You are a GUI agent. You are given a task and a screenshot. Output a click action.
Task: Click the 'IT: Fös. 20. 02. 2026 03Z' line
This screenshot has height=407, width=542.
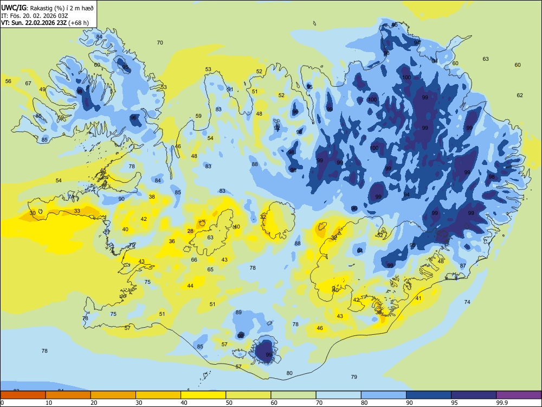click(36, 16)
